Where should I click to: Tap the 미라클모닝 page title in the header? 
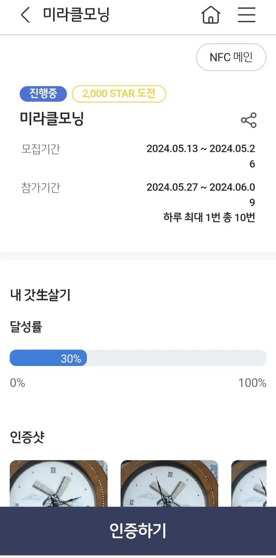76,15
